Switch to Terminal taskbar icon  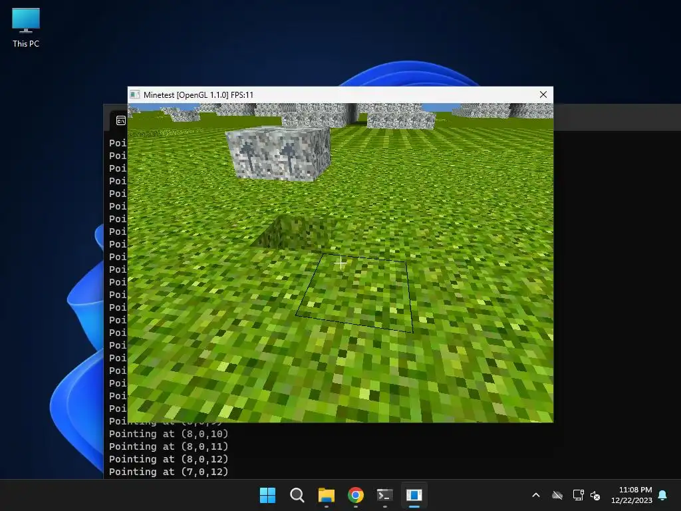tap(385, 495)
